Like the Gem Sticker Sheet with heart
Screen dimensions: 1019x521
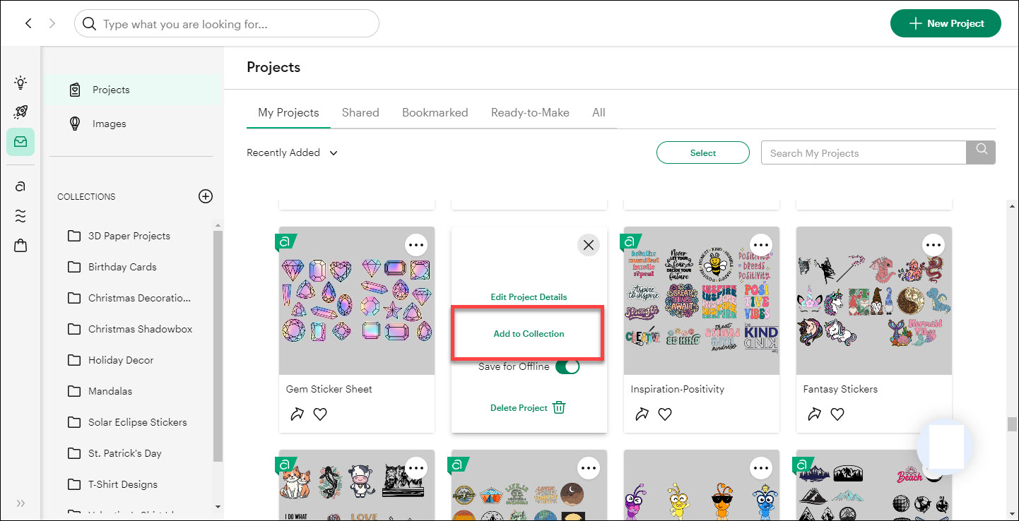pos(320,414)
